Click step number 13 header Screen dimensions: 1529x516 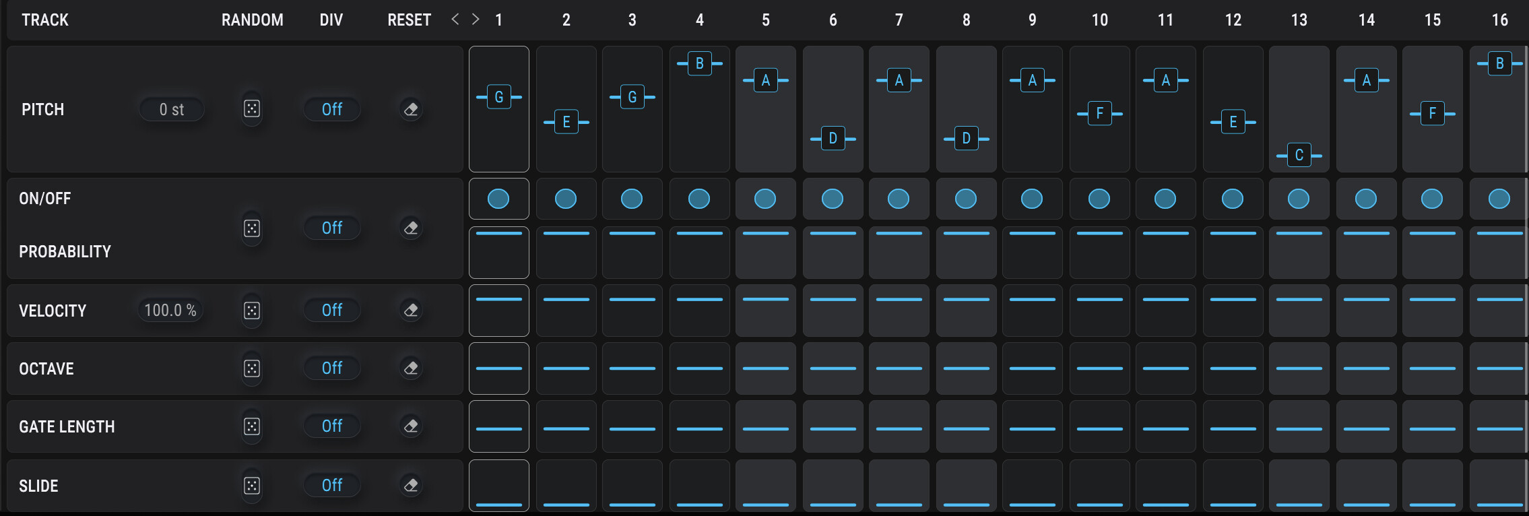coord(1299,20)
